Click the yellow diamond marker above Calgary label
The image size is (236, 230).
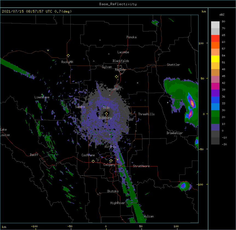click(111, 161)
